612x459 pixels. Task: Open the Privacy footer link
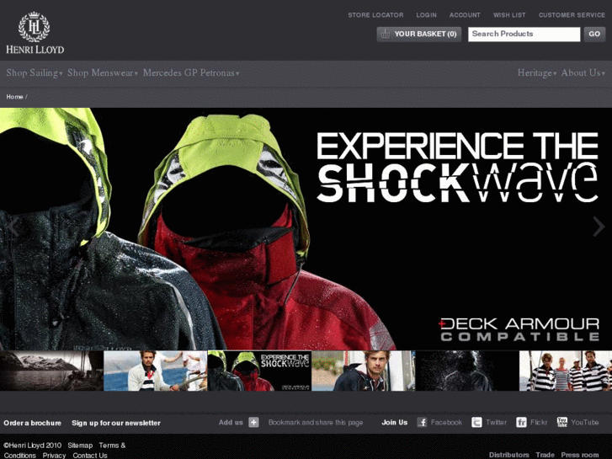point(54,456)
